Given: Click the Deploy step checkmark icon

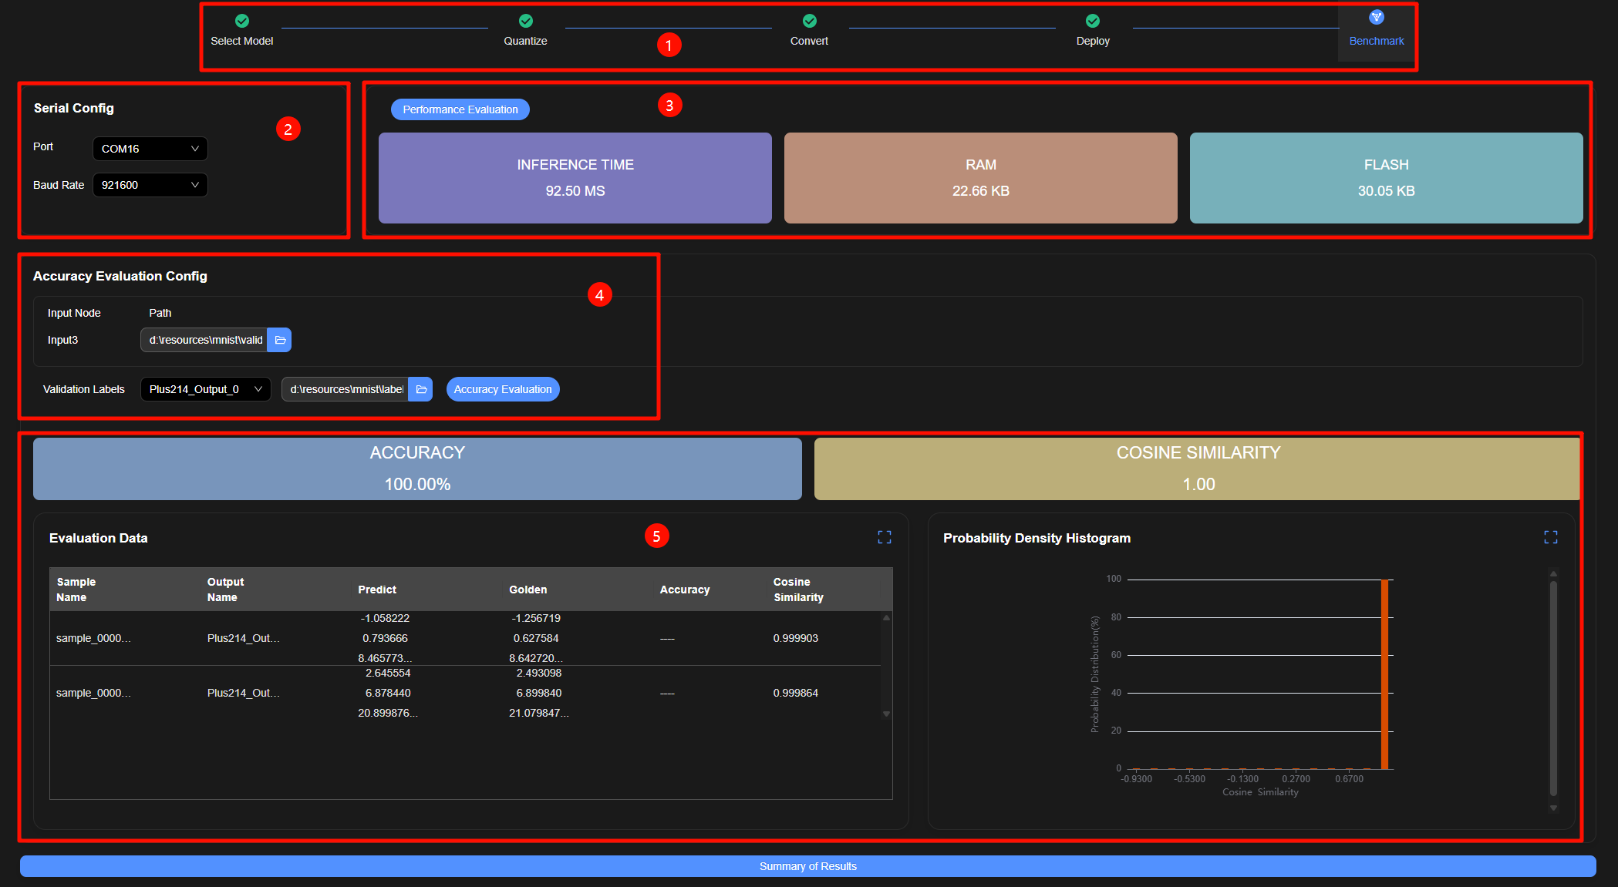Looking at the screenshot, I should pyautogui.click(x=1093, y=21).
